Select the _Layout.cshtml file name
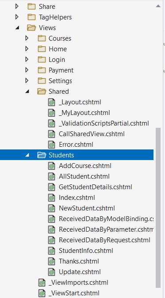Screen dimensions: 165x298 [x=80, y=102]
